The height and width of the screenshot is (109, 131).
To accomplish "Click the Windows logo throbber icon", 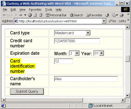I will pos(126,10).
